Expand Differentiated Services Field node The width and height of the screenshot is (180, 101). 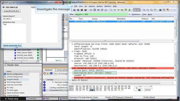[72, 44]
